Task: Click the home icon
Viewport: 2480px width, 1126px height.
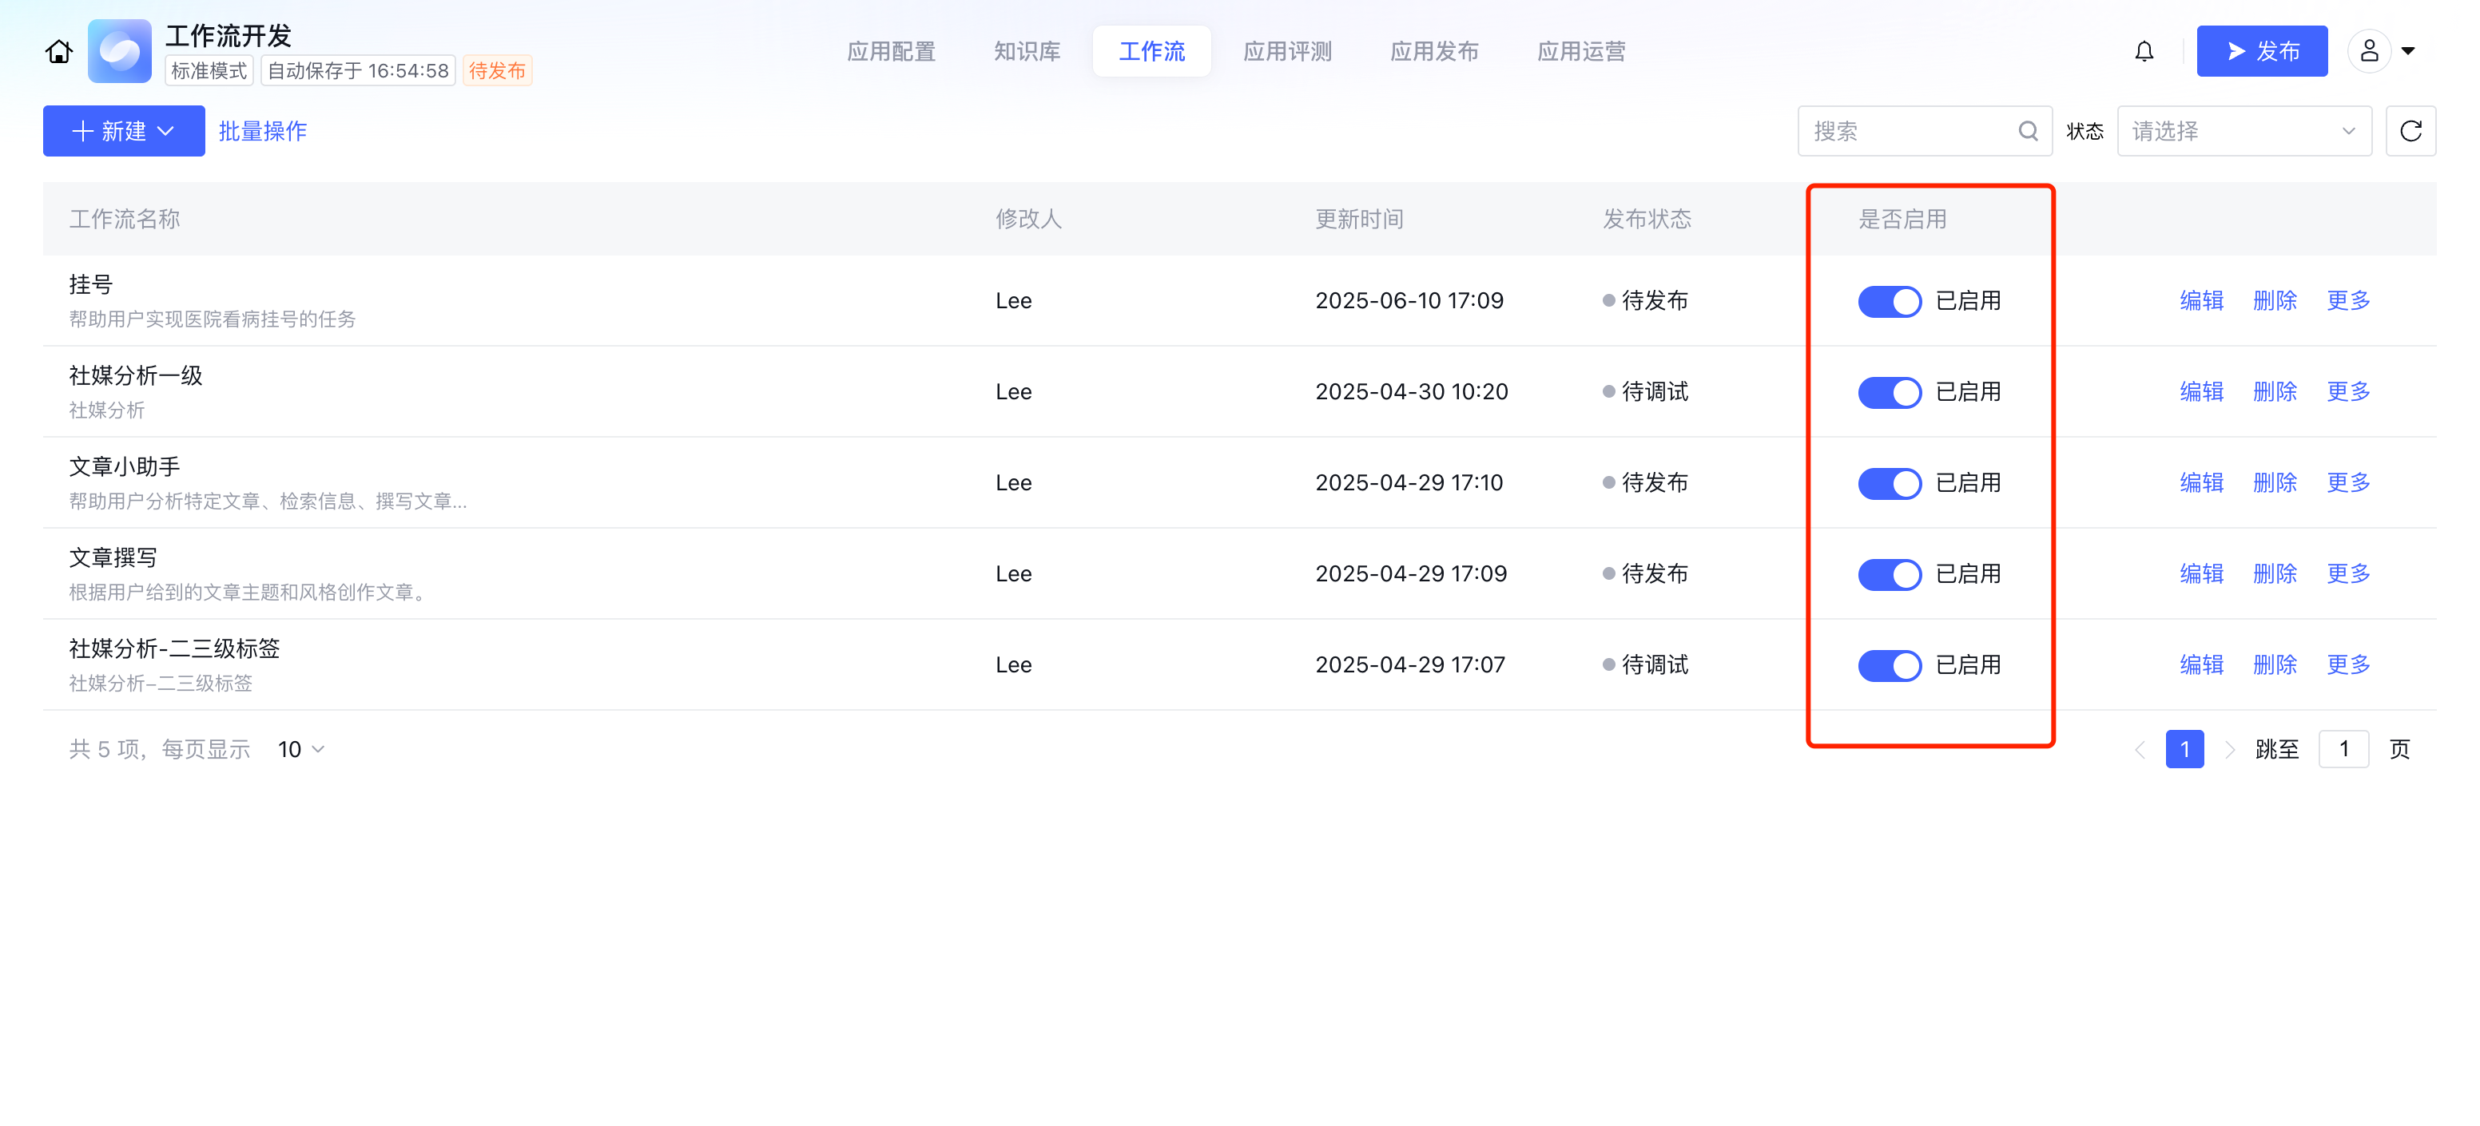Action: point(59,51)
